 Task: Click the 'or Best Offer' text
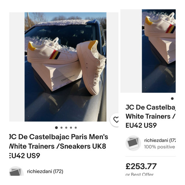tap(139, 174)
